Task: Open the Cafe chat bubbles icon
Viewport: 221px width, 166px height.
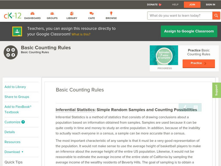Action: [x=91, y=14]
